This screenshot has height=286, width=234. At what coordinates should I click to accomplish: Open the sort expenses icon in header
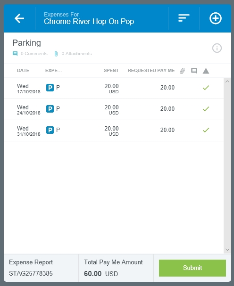(x=184, y=18)
